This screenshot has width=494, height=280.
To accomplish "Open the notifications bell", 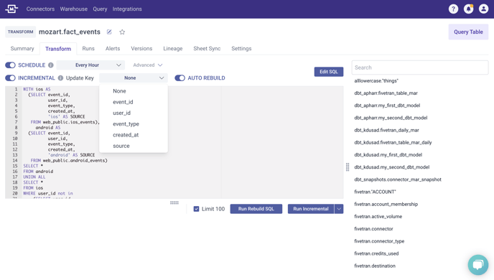I will pos(468,9).
